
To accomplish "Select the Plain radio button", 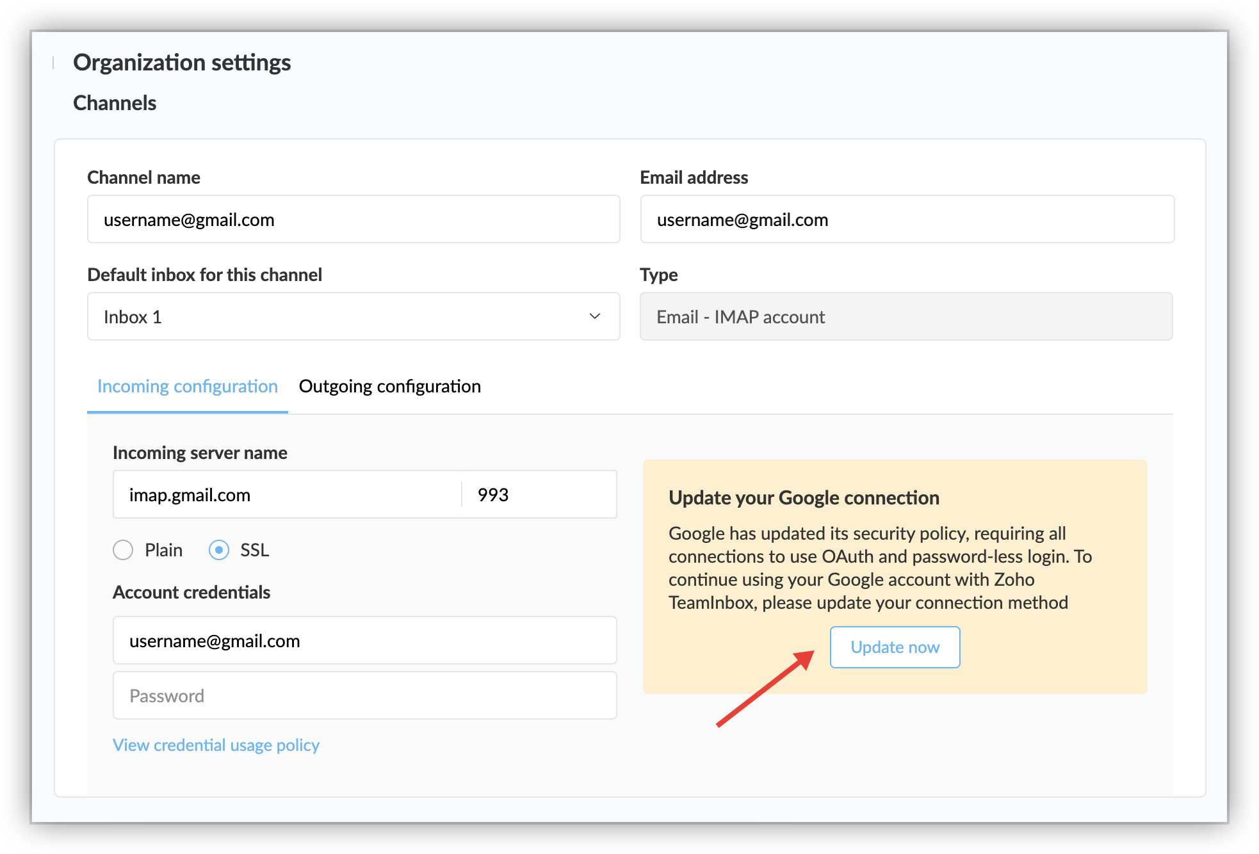I will click(123, 550).
